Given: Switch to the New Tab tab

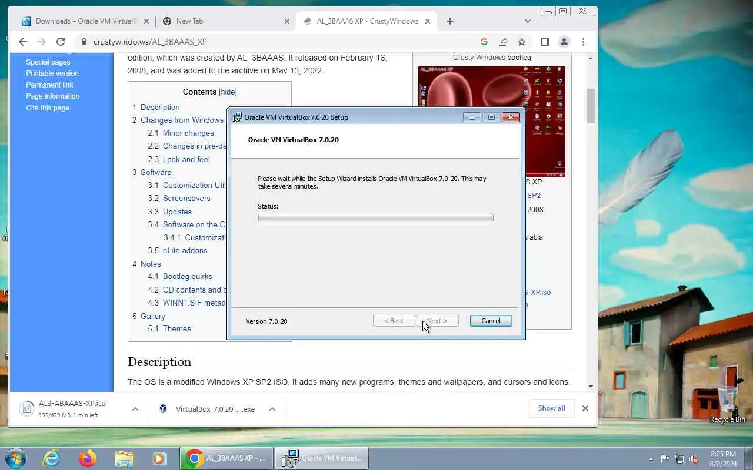Looking at the screenshot, I should pos(226,21).
